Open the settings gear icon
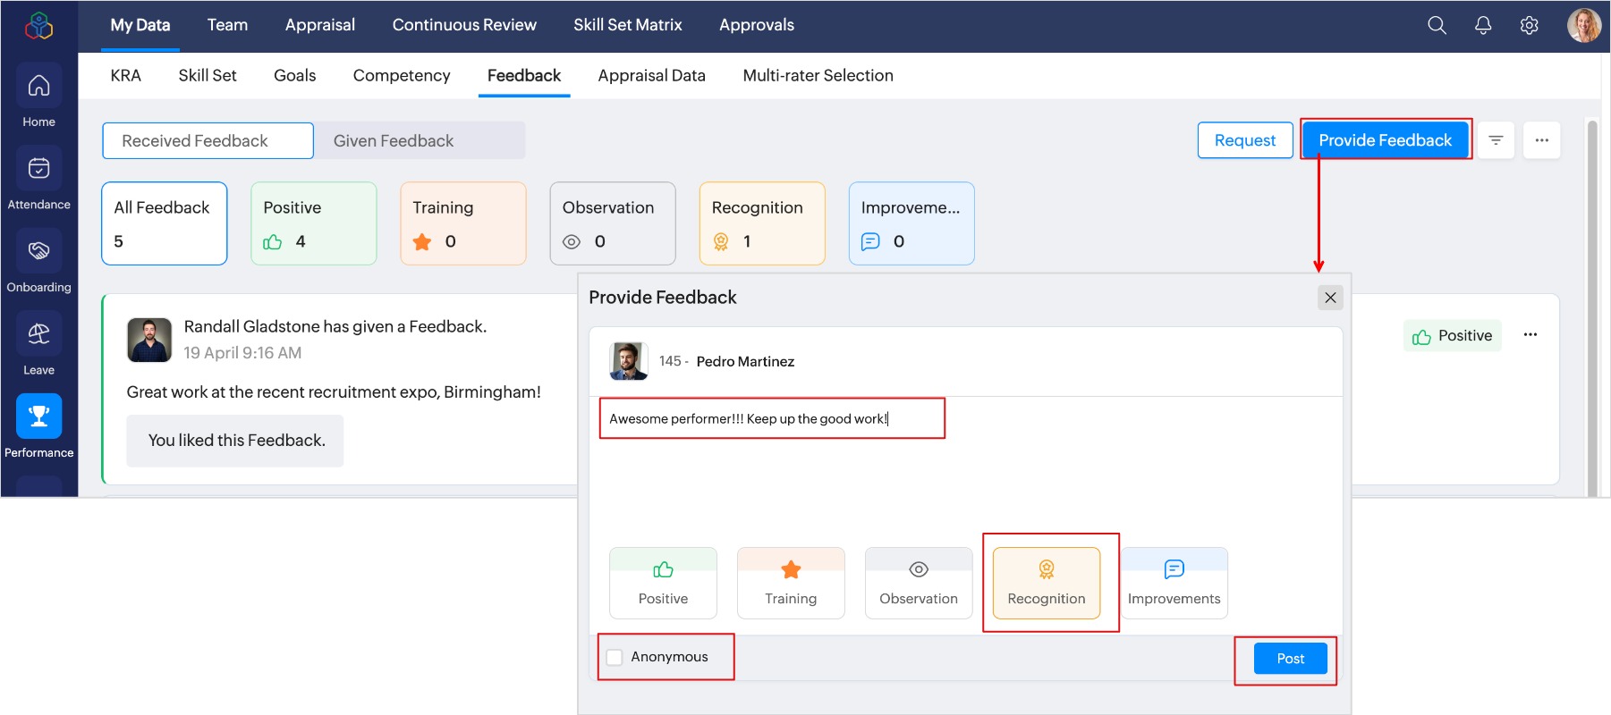Screen dimensions: 1611x715 1530,25
